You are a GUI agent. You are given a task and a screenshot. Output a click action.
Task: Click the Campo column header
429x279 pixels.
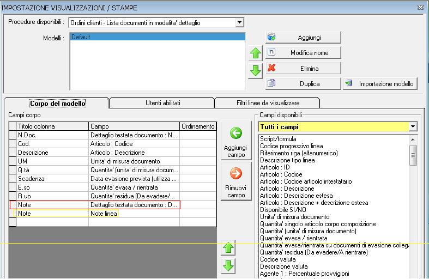click(134, 126)
